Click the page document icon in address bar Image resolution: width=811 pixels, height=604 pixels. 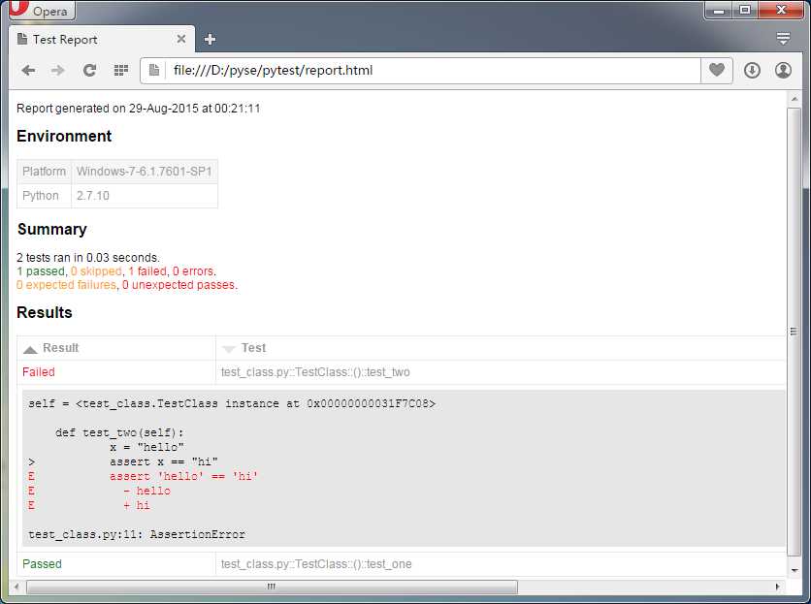(153, 71)
